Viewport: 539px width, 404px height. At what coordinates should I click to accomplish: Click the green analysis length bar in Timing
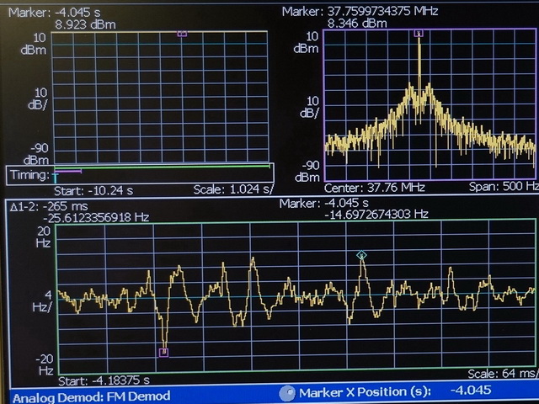click(x=163, y=167)
